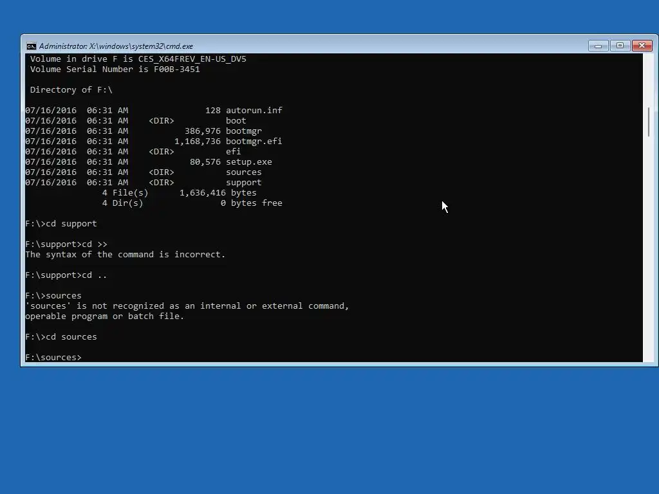
Task: Click the 'autorun.inf' file name
Action: [x=254, y=111]
